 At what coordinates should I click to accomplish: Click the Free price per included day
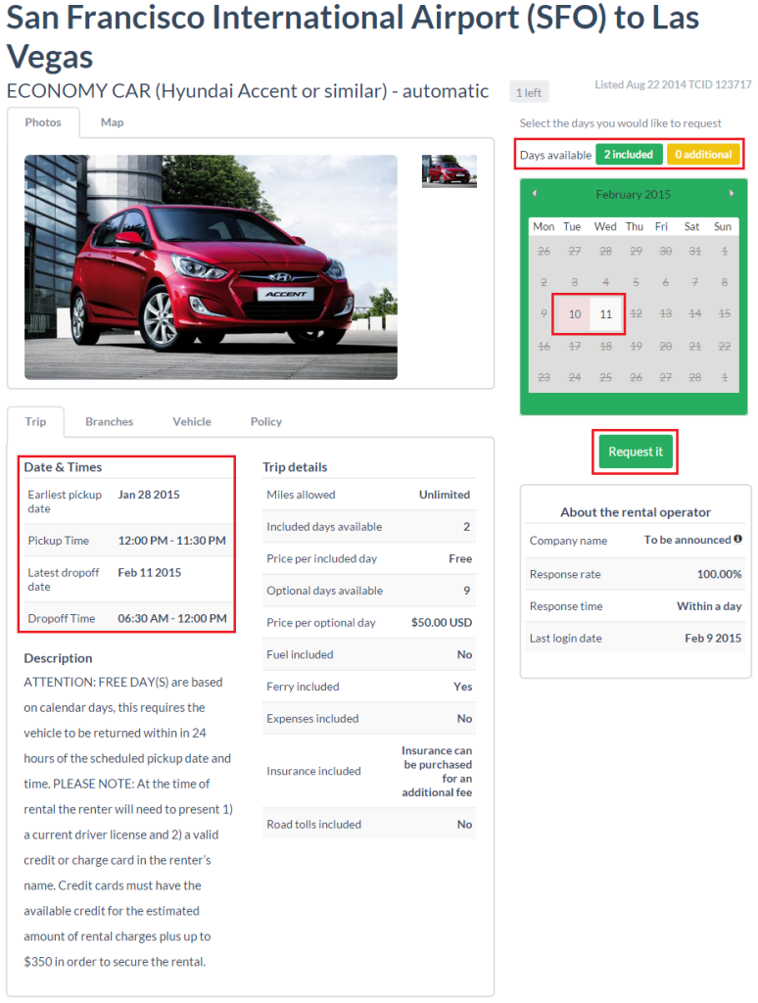coord(460,558)
